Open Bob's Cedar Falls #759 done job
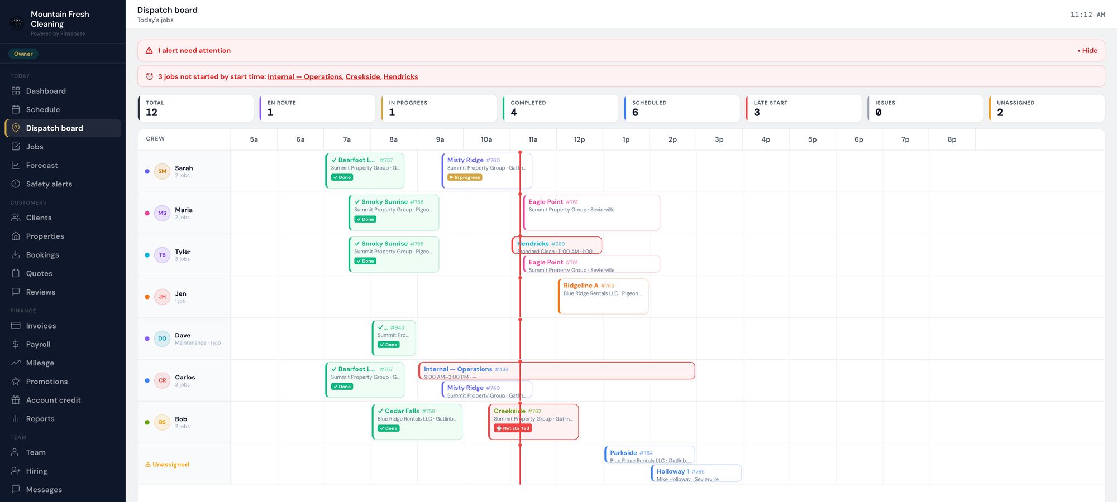The image size is (1117, 502). point(417,422)
